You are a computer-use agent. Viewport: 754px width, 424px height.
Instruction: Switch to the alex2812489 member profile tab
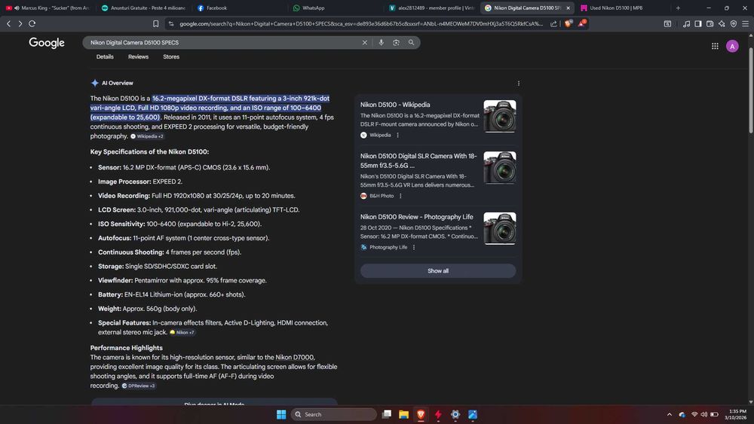(431, 8)
